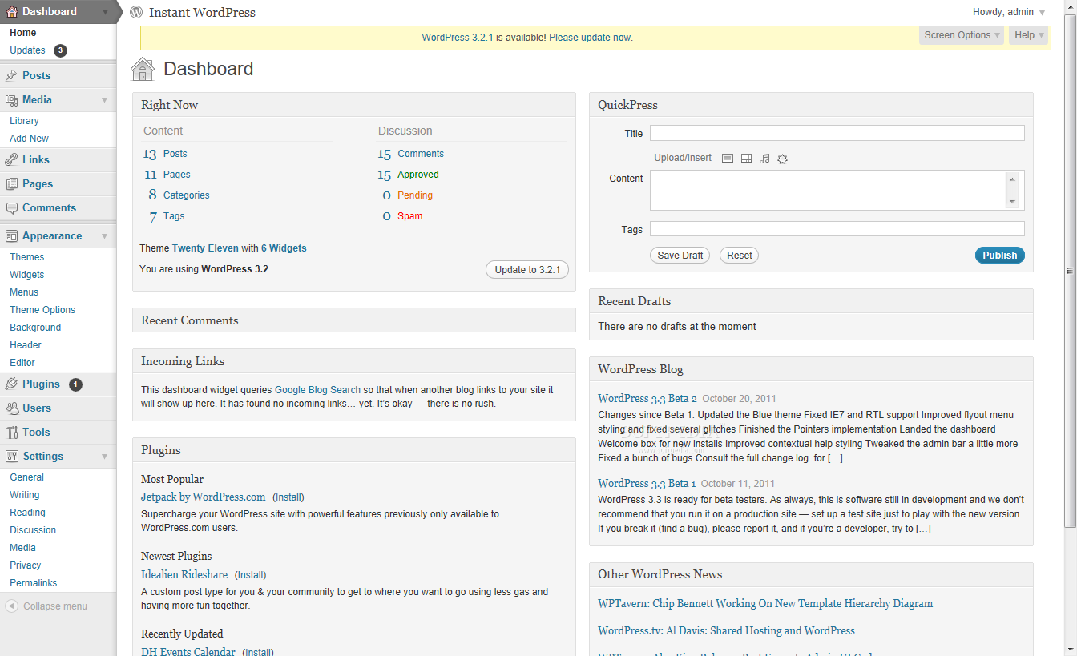The image size is (1077, 656).
Task: Click the Plugins plug icon
Action: point(12,384)
